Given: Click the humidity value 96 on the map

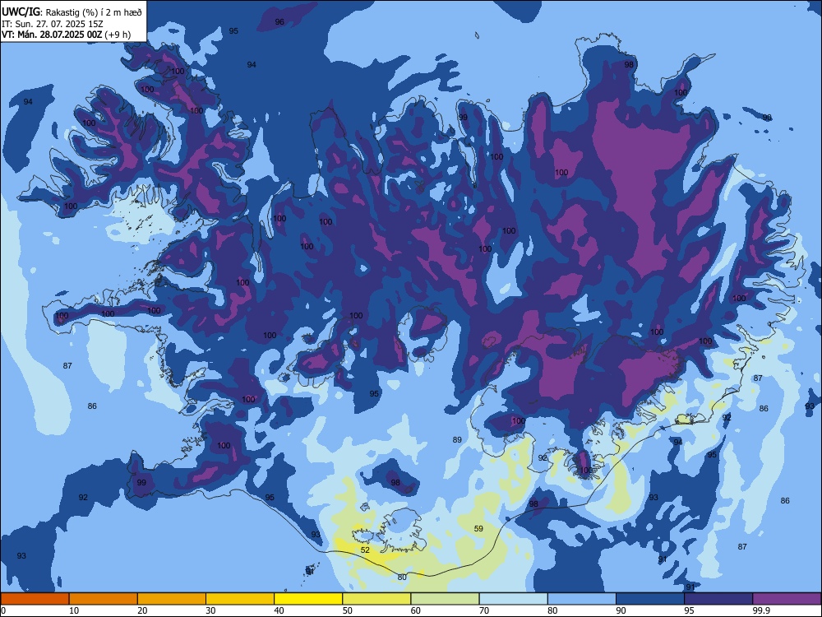Looking at the screenshot, I should (279, 21).
